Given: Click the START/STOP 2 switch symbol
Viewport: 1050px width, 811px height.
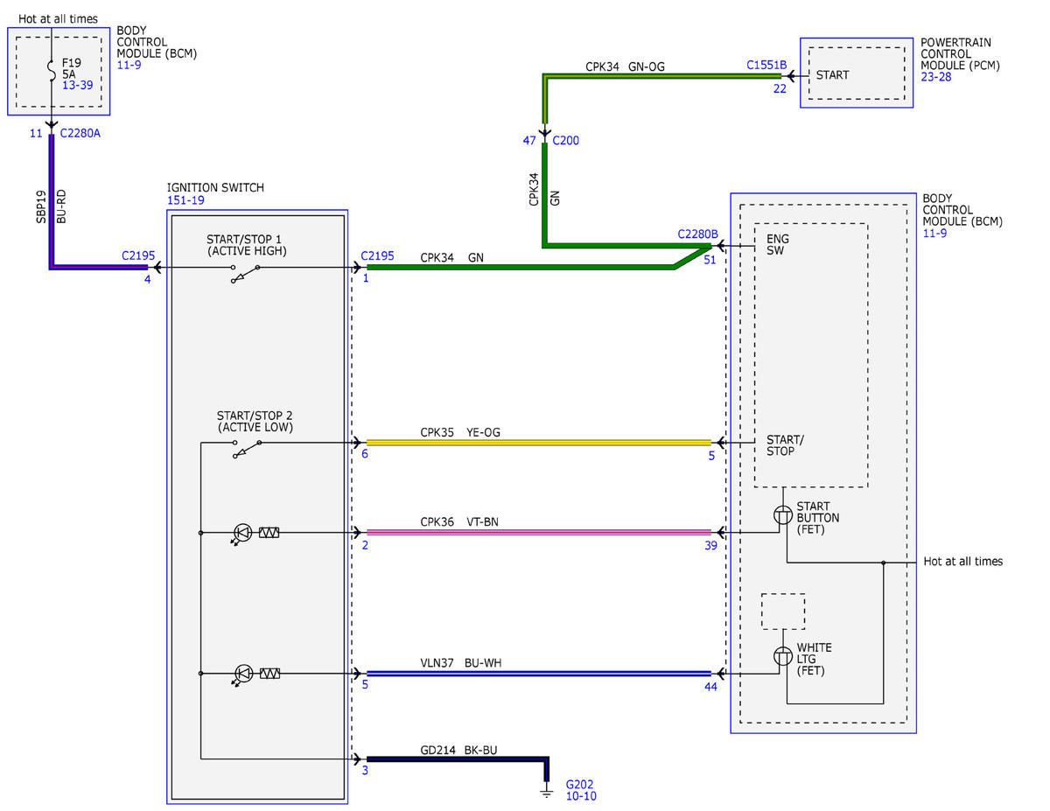Looking at the screenshot, I should pyautogui.click(x=246, y=447).
